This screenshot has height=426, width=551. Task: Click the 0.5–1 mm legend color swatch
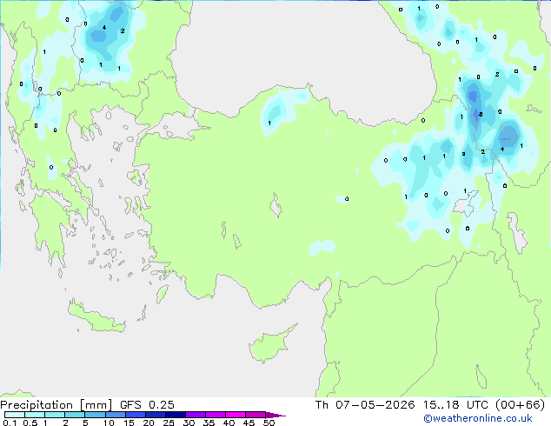35,415
